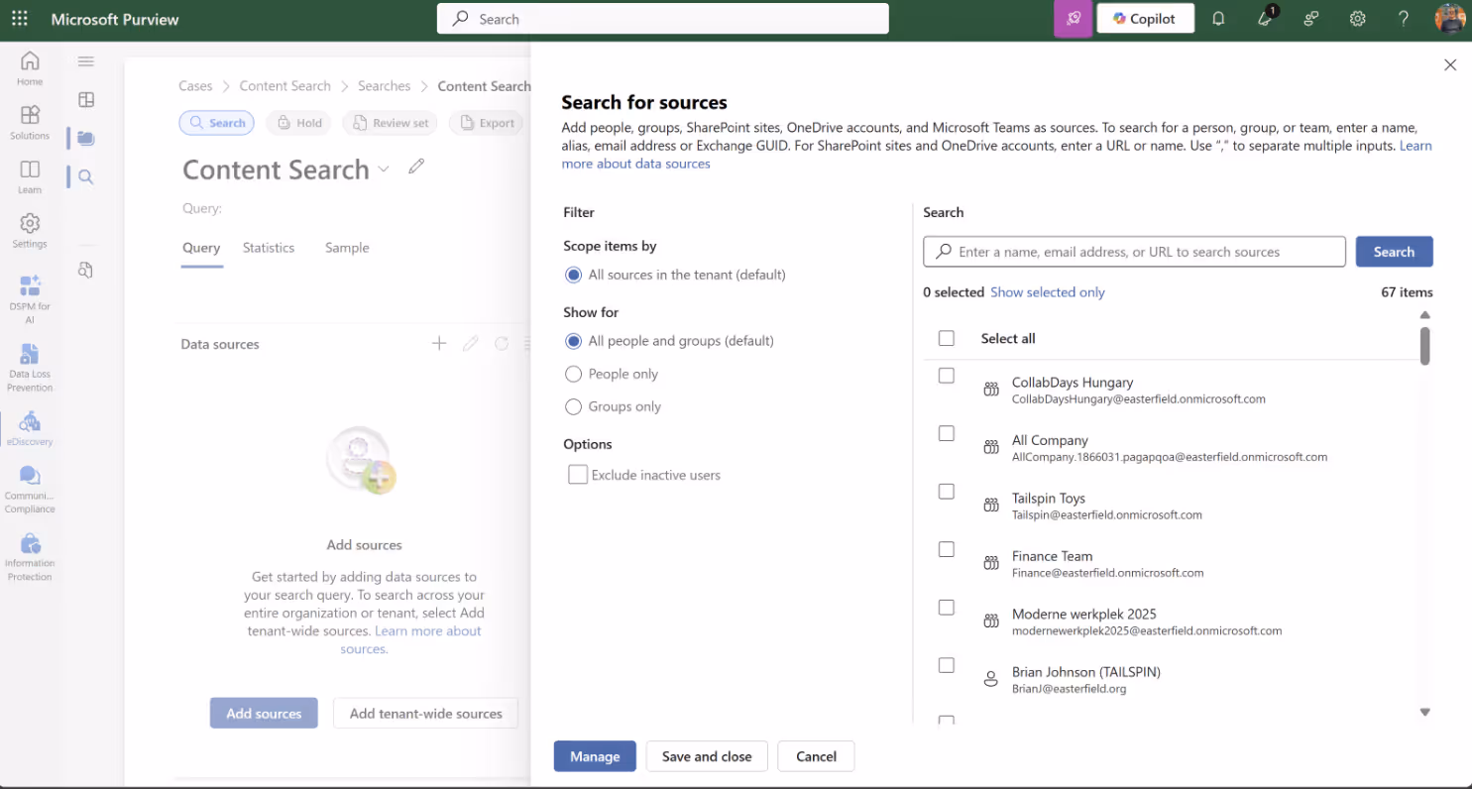Click the blue Search button for sources
This screenshot has width=1472, height=789.
(1394, 252)
